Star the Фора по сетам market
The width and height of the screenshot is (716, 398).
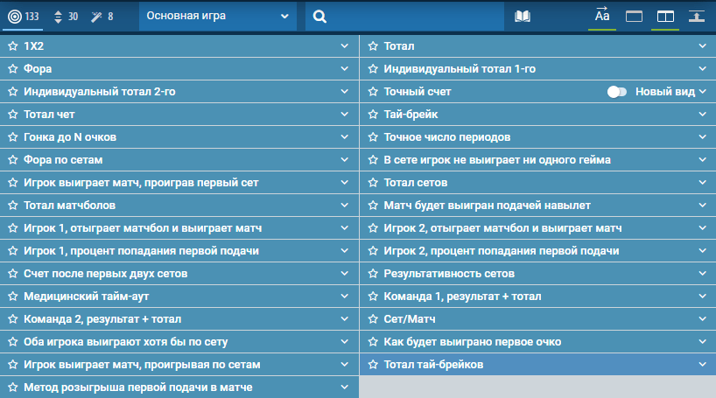[13, 160]
